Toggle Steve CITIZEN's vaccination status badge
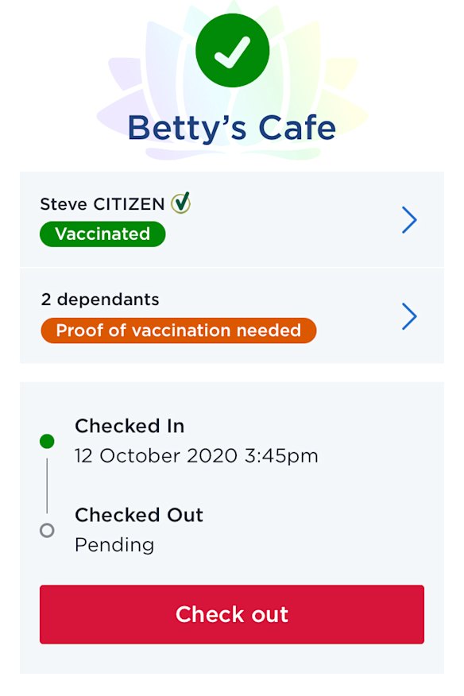The image size is (464, 696). point(102,234)
